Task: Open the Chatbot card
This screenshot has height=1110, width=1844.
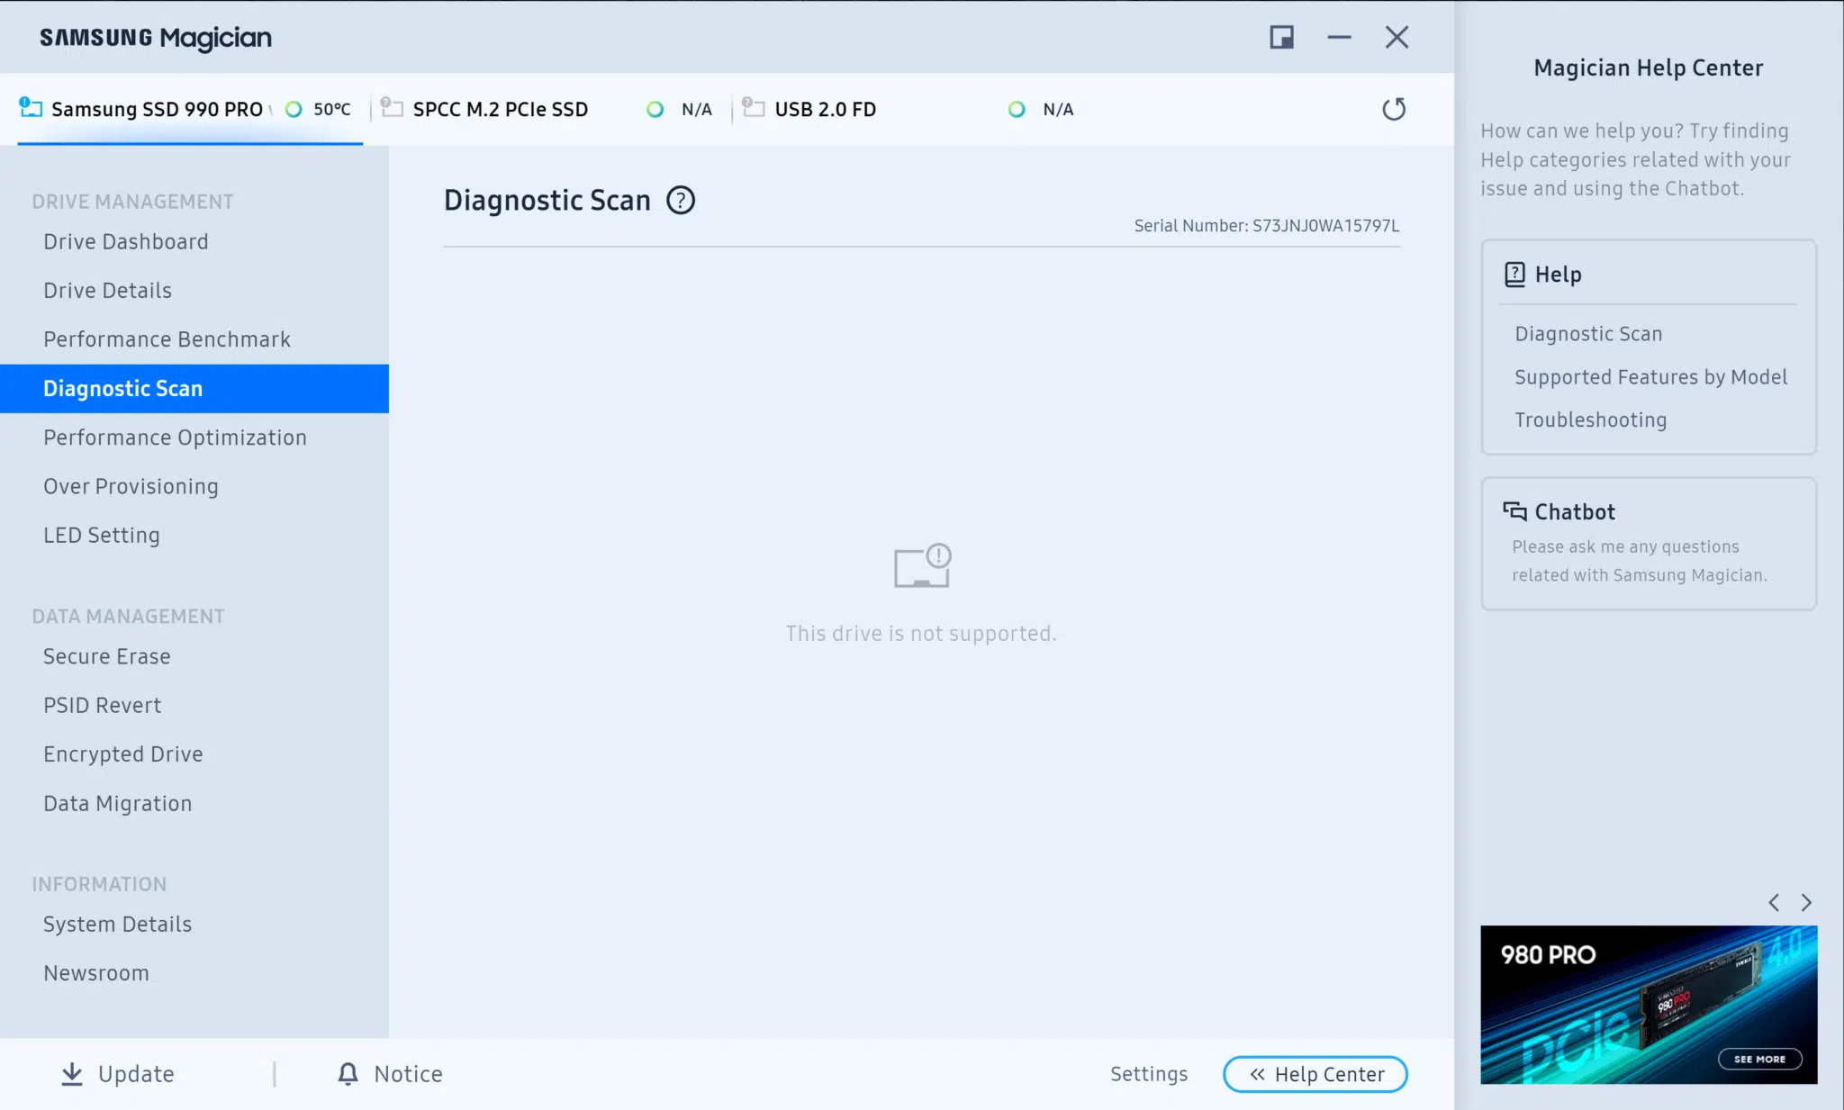Action: [1649, 544]
